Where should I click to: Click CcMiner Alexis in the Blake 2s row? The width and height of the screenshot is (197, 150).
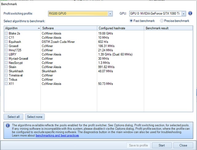51,33
